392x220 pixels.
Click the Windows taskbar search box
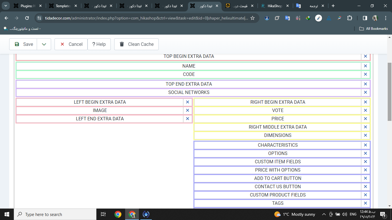[55, 214]
